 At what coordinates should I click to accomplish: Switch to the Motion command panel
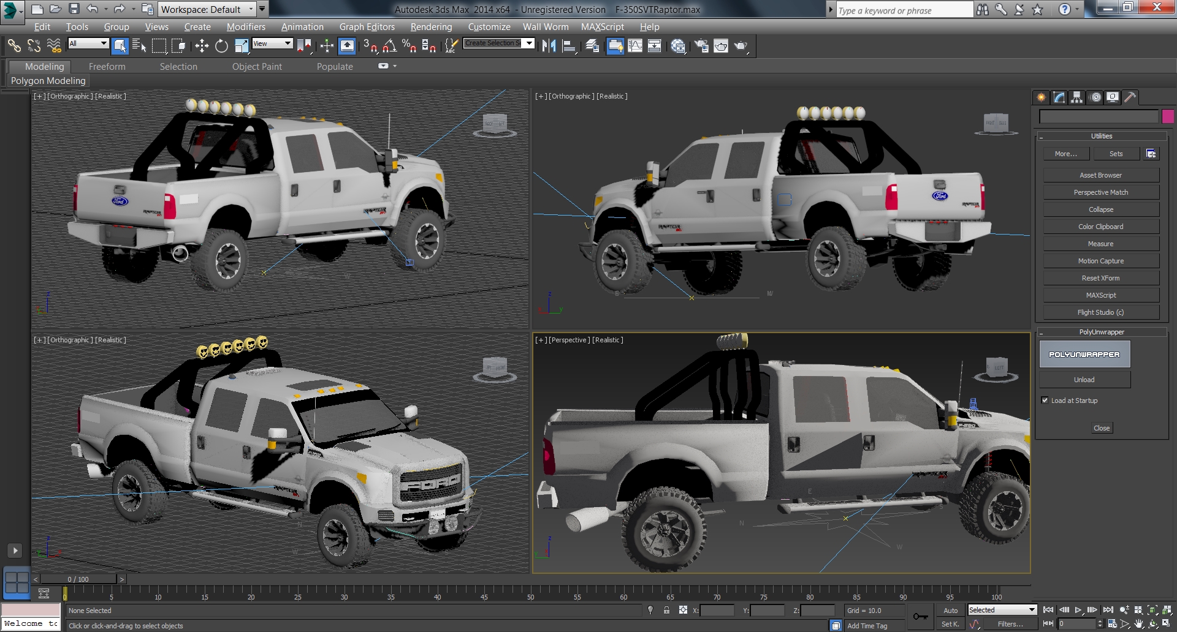click(x=1095, y=97)
